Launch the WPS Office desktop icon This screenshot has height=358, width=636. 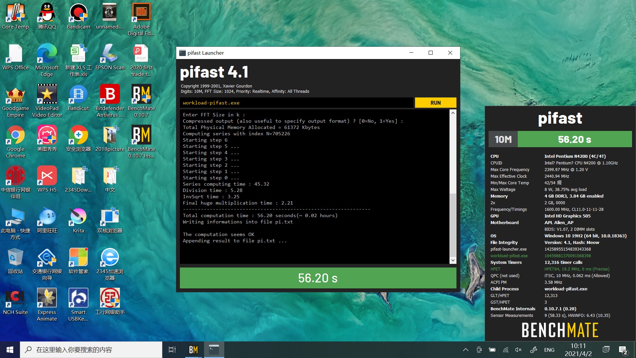15,57
